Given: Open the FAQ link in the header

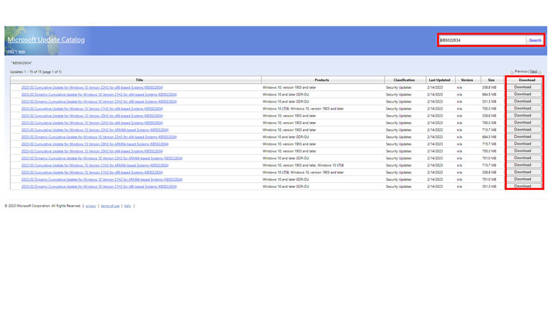Looking at the screenshot, I should tap(11, 51).
